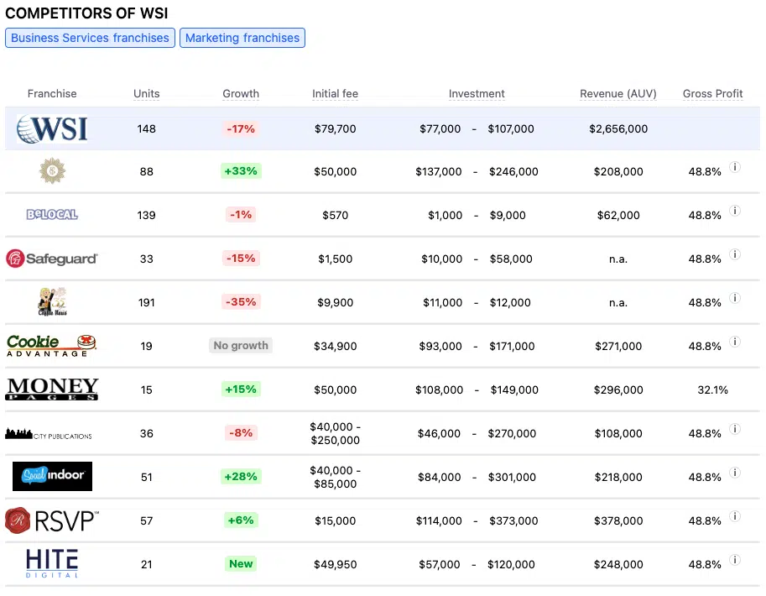Screen dimensions: 766x596
Task: Click the Competitors of WSI heading
Action: pos(86,13)
